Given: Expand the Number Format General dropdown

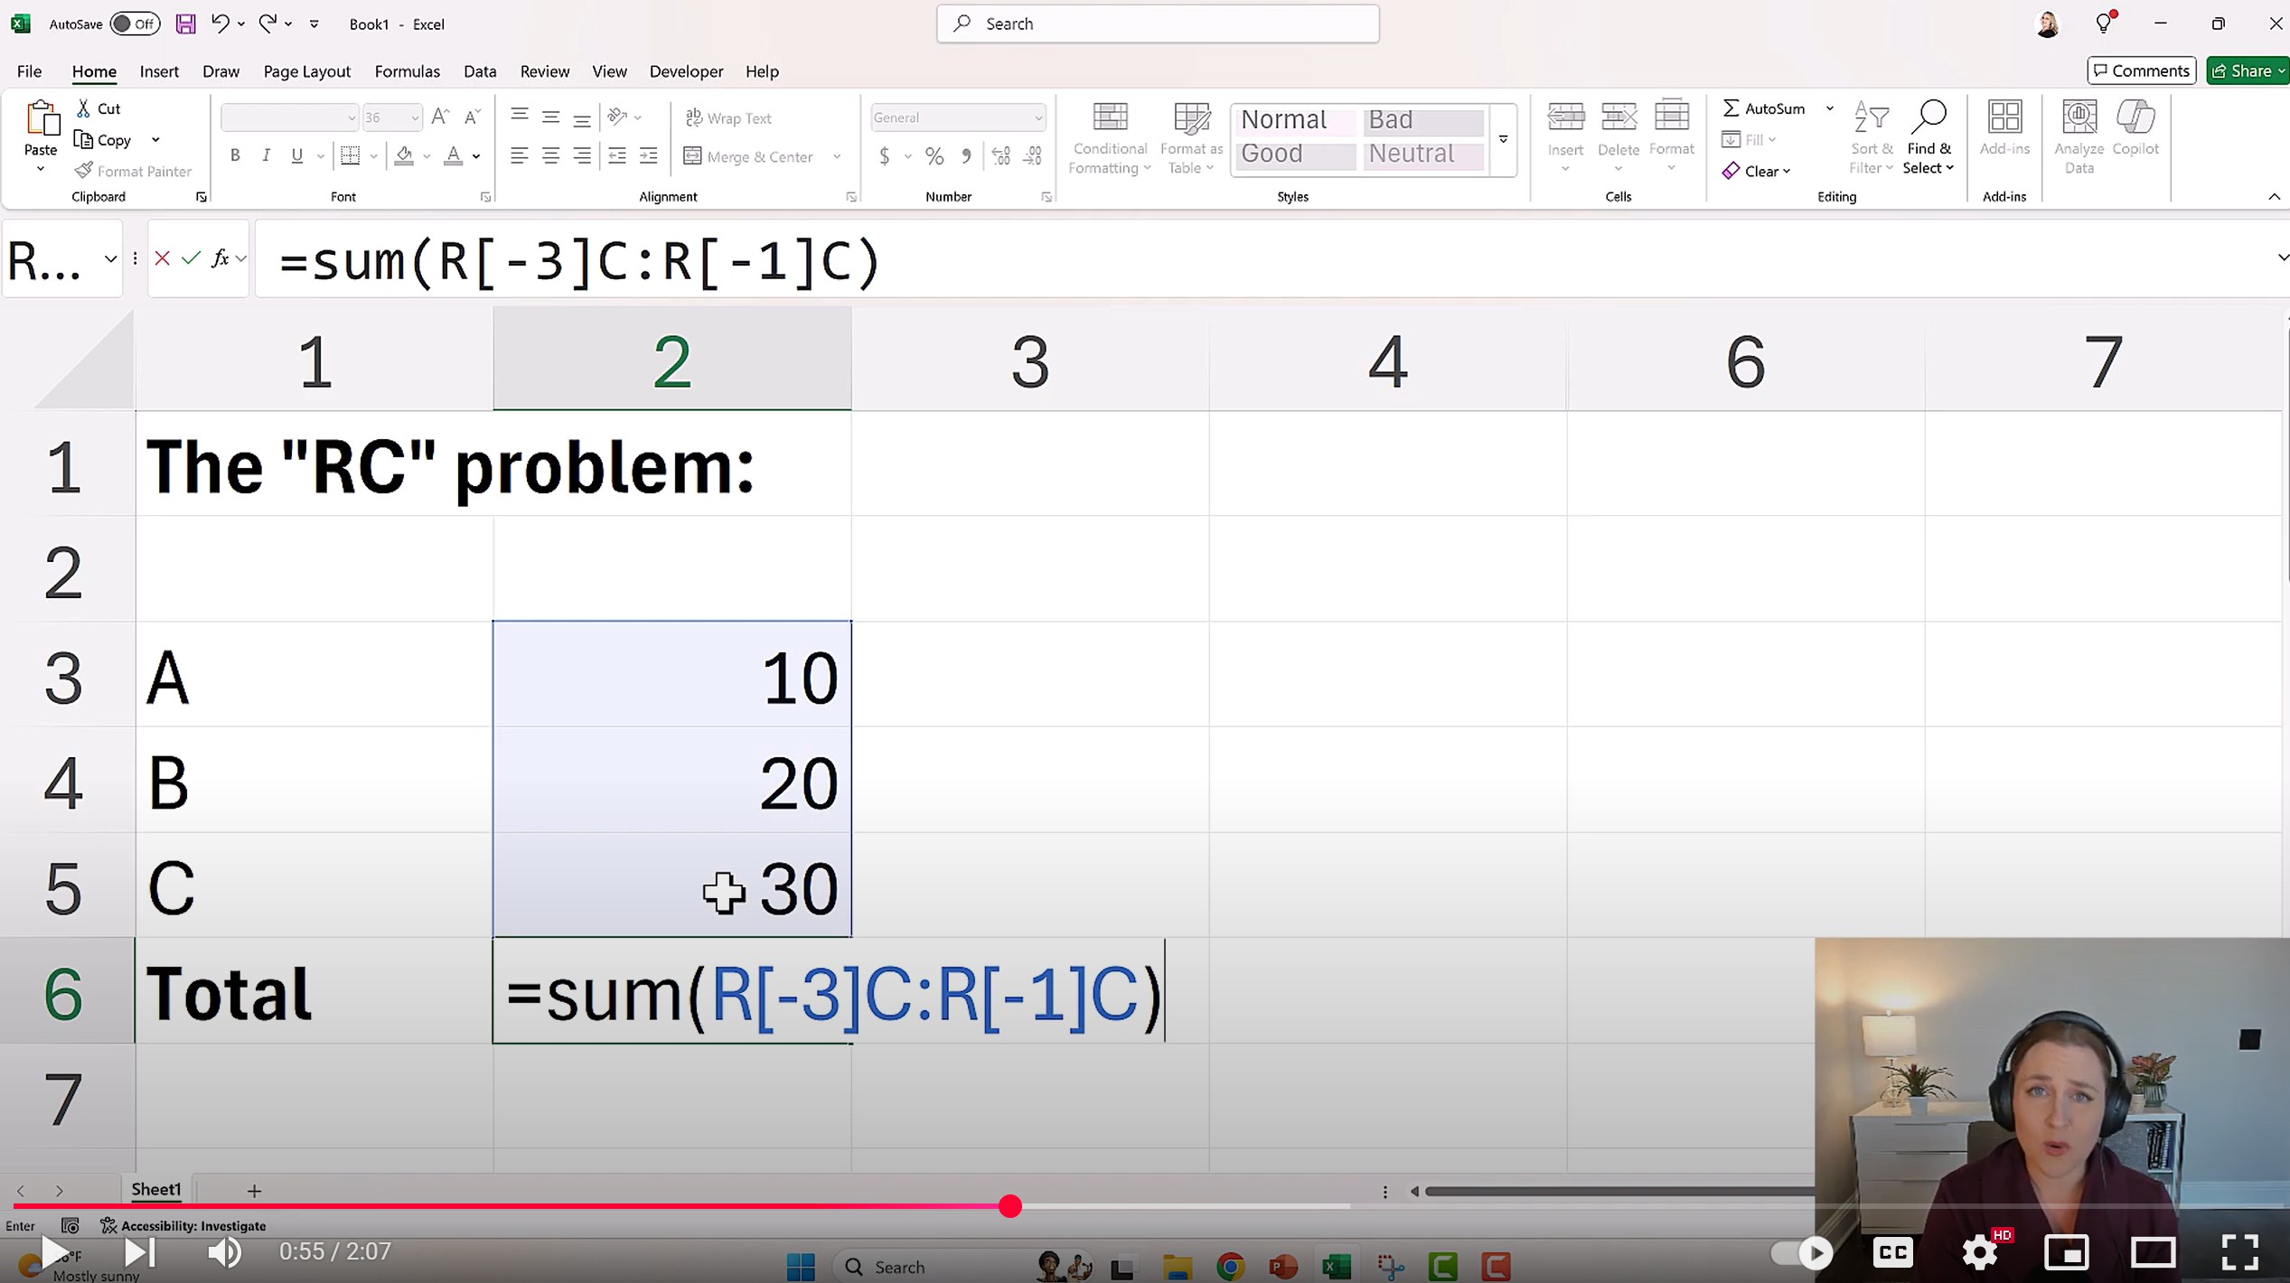Looking at the screenshot, I should pyautogui.click(x=1038, y=117).
